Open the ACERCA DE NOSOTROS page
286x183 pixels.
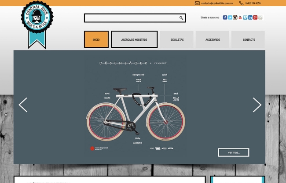click(x=134, y=39)
